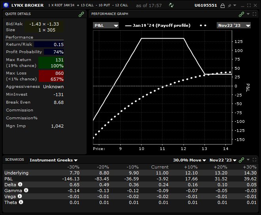Viewport: 261px width, 215px height.
Task: Click the padlock icon beside account number
Action: point(222,6)
